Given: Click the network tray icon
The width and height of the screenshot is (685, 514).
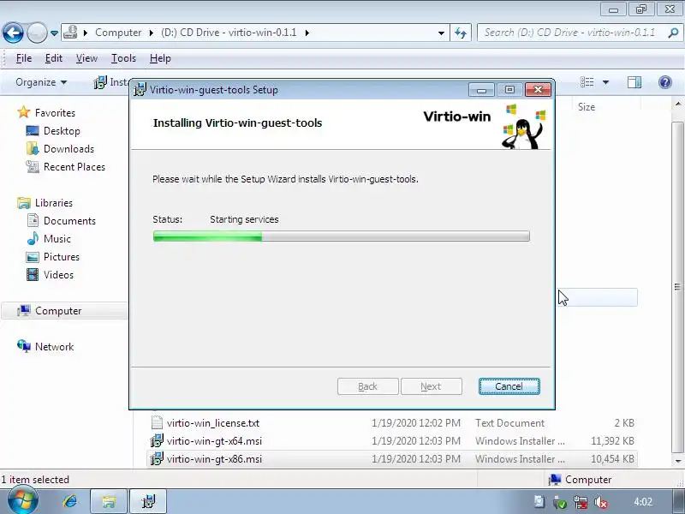Looking at the screenshot, I should 581,502.
